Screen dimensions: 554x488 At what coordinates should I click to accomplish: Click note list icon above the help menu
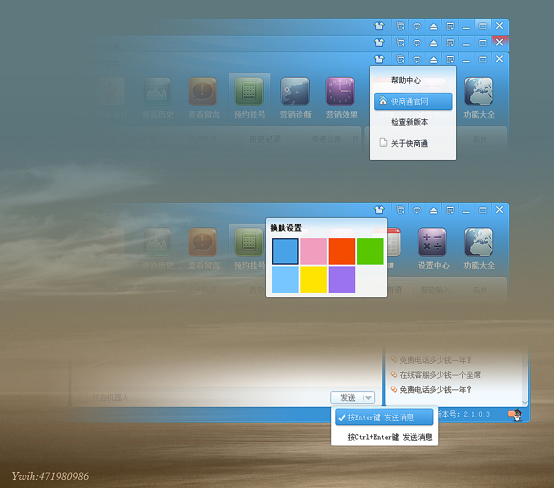(450, 59)
